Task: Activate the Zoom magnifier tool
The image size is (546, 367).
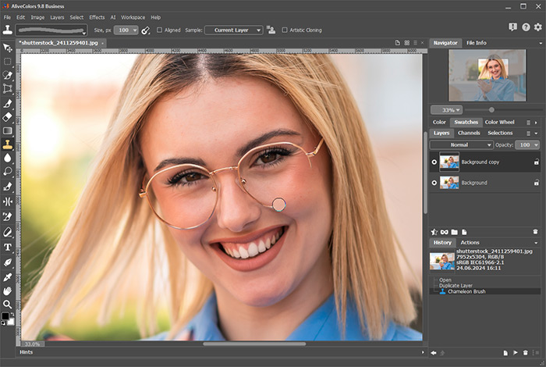Action: (7, 305)
